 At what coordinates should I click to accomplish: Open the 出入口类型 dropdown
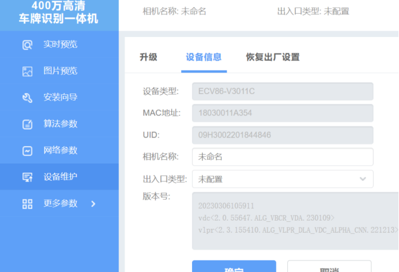[x=283, y=179]
